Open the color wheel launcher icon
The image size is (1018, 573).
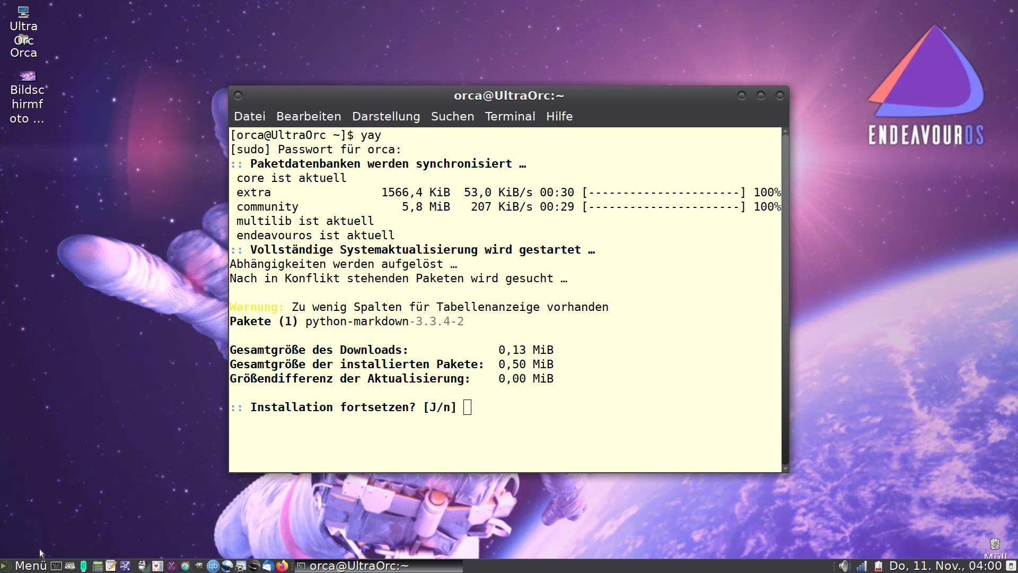185,566
